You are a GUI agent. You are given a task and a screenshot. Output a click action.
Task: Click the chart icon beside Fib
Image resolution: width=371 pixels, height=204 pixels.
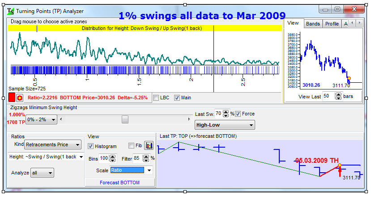(149, 146)
